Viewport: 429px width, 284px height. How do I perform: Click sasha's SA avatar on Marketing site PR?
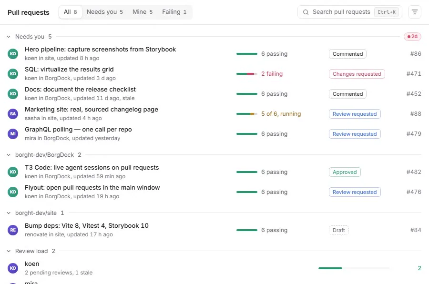13,114
